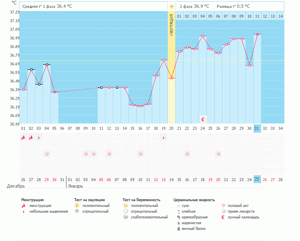This screenshot has height=241, width=300.
Task: Click the кремообразная cervical fluid legend icon
Action: [x=179, y=217]
